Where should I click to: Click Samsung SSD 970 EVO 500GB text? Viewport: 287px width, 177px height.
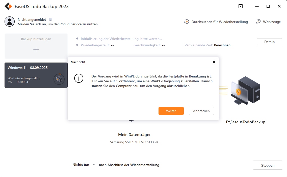(134, 142)
